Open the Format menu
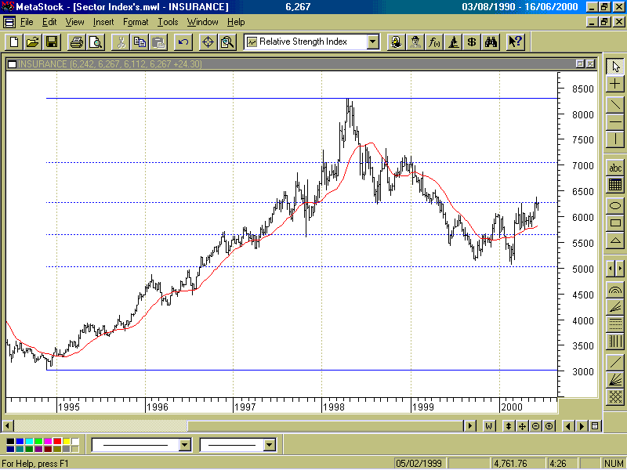Image resolution: width=627 pixels, height=470 pixels. point(136,22)
